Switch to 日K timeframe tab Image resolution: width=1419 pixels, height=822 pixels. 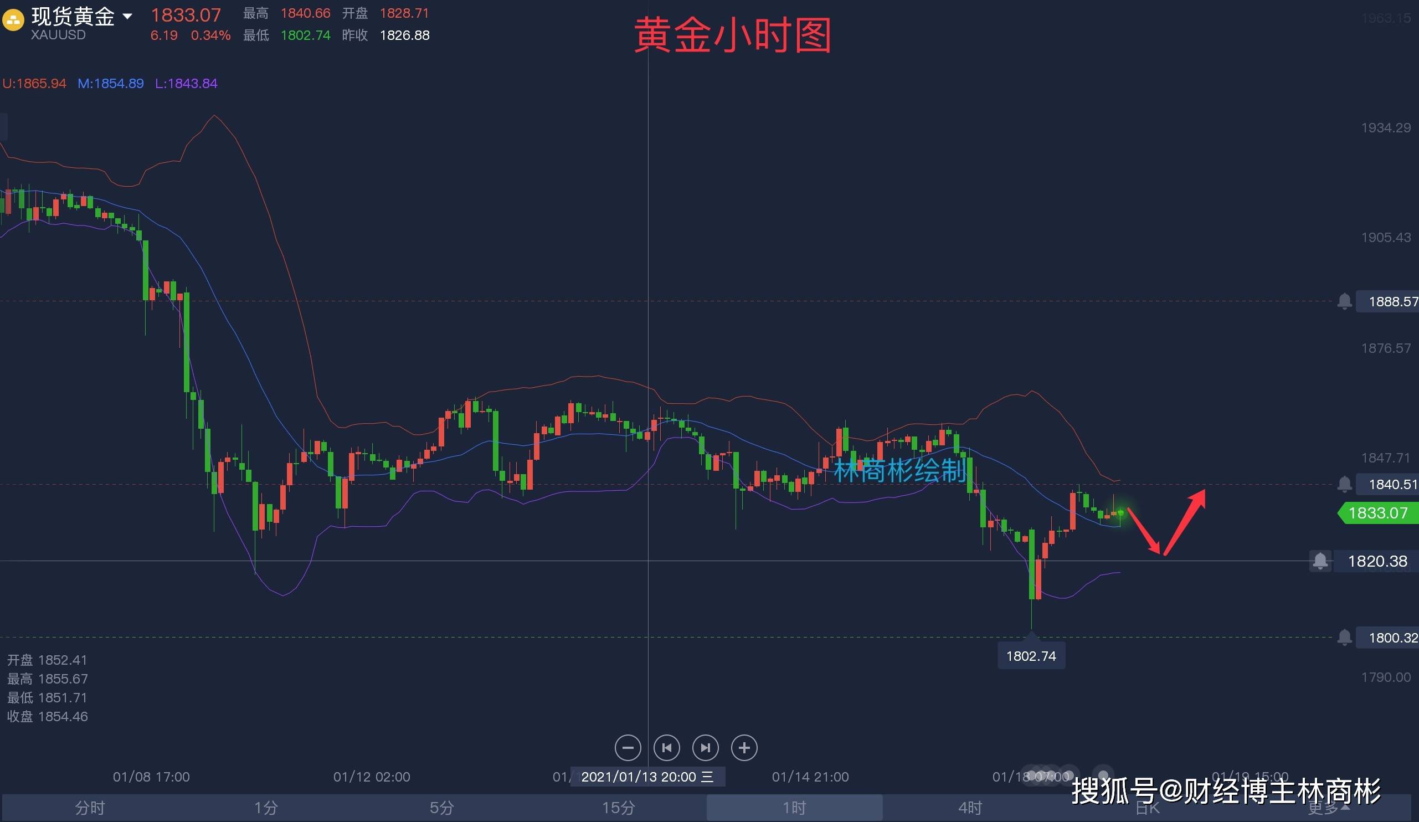click(1147, 809)
